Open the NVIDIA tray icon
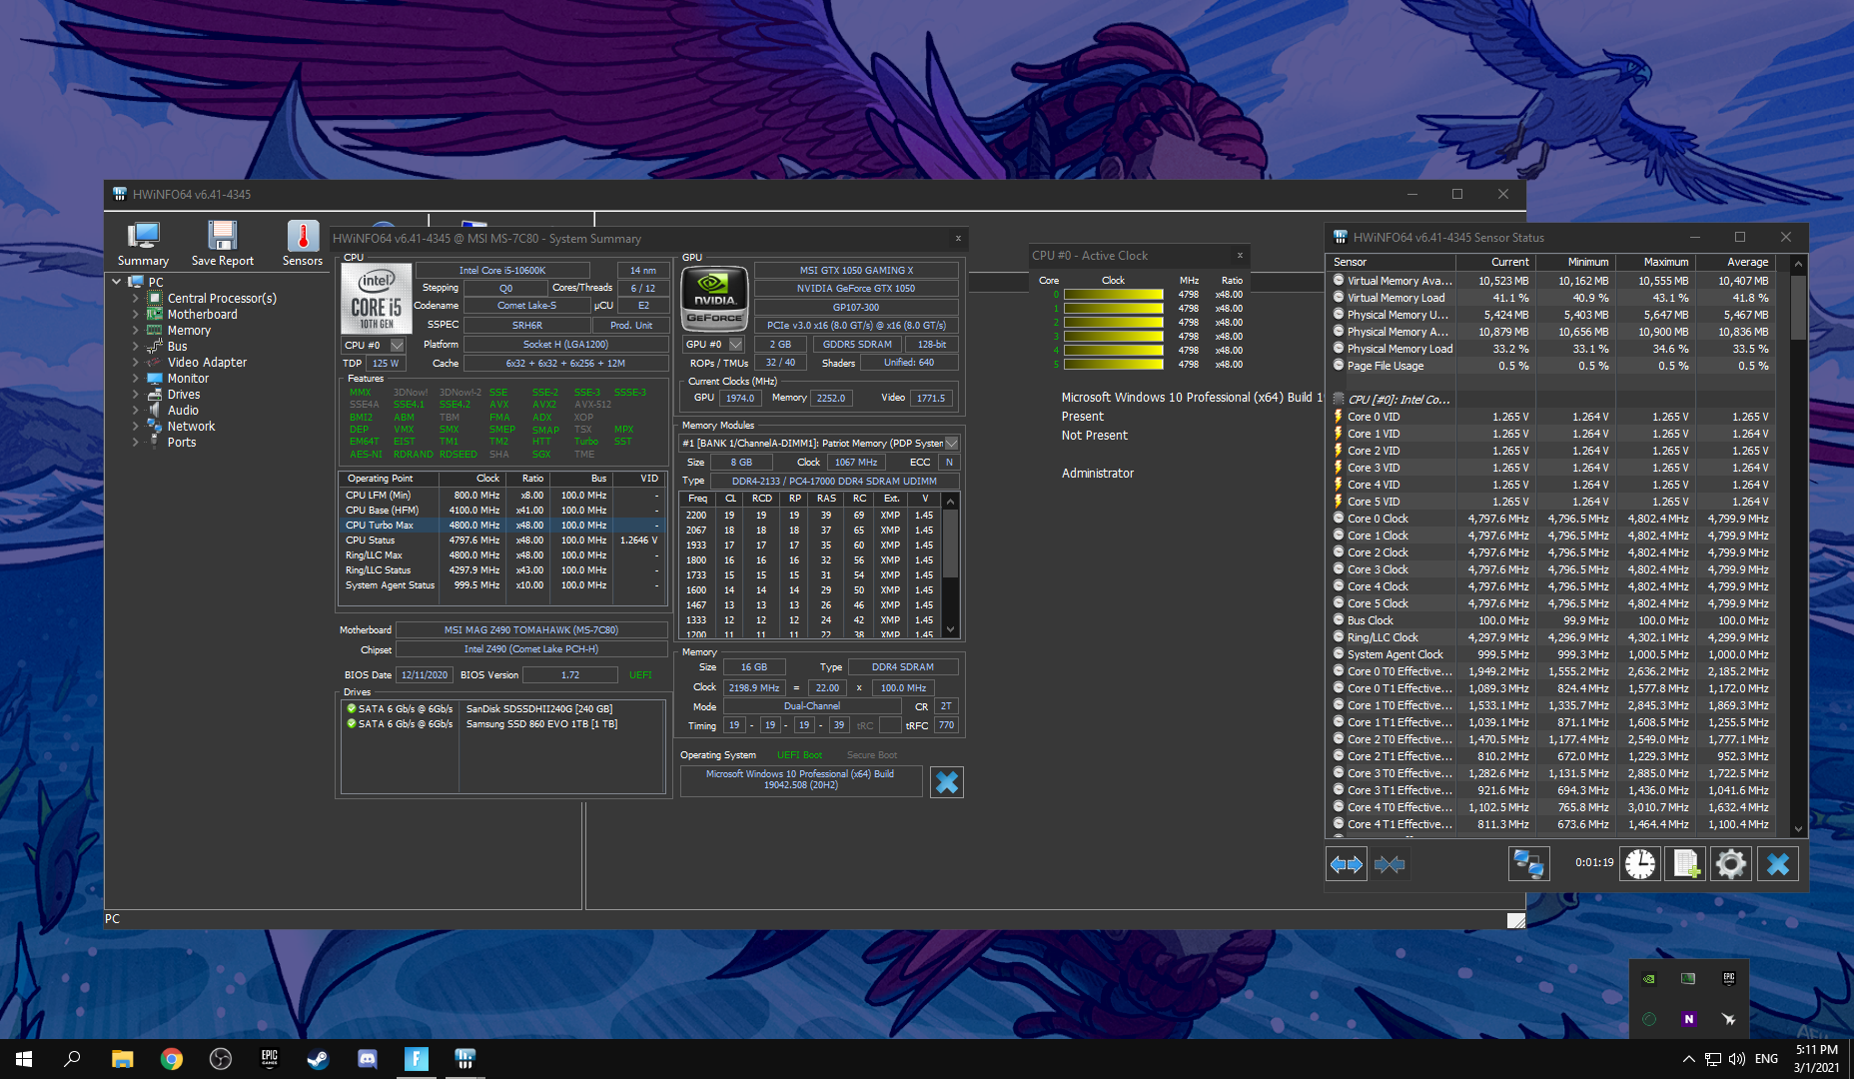This screenshot has height=1079, width=1854. [1649, 979]
